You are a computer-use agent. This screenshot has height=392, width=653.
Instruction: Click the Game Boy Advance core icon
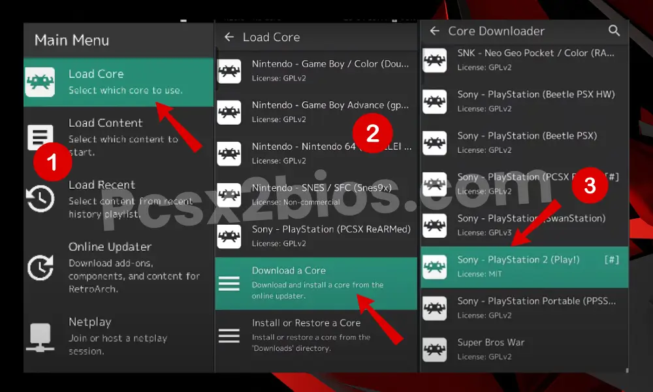coord(229,112)
